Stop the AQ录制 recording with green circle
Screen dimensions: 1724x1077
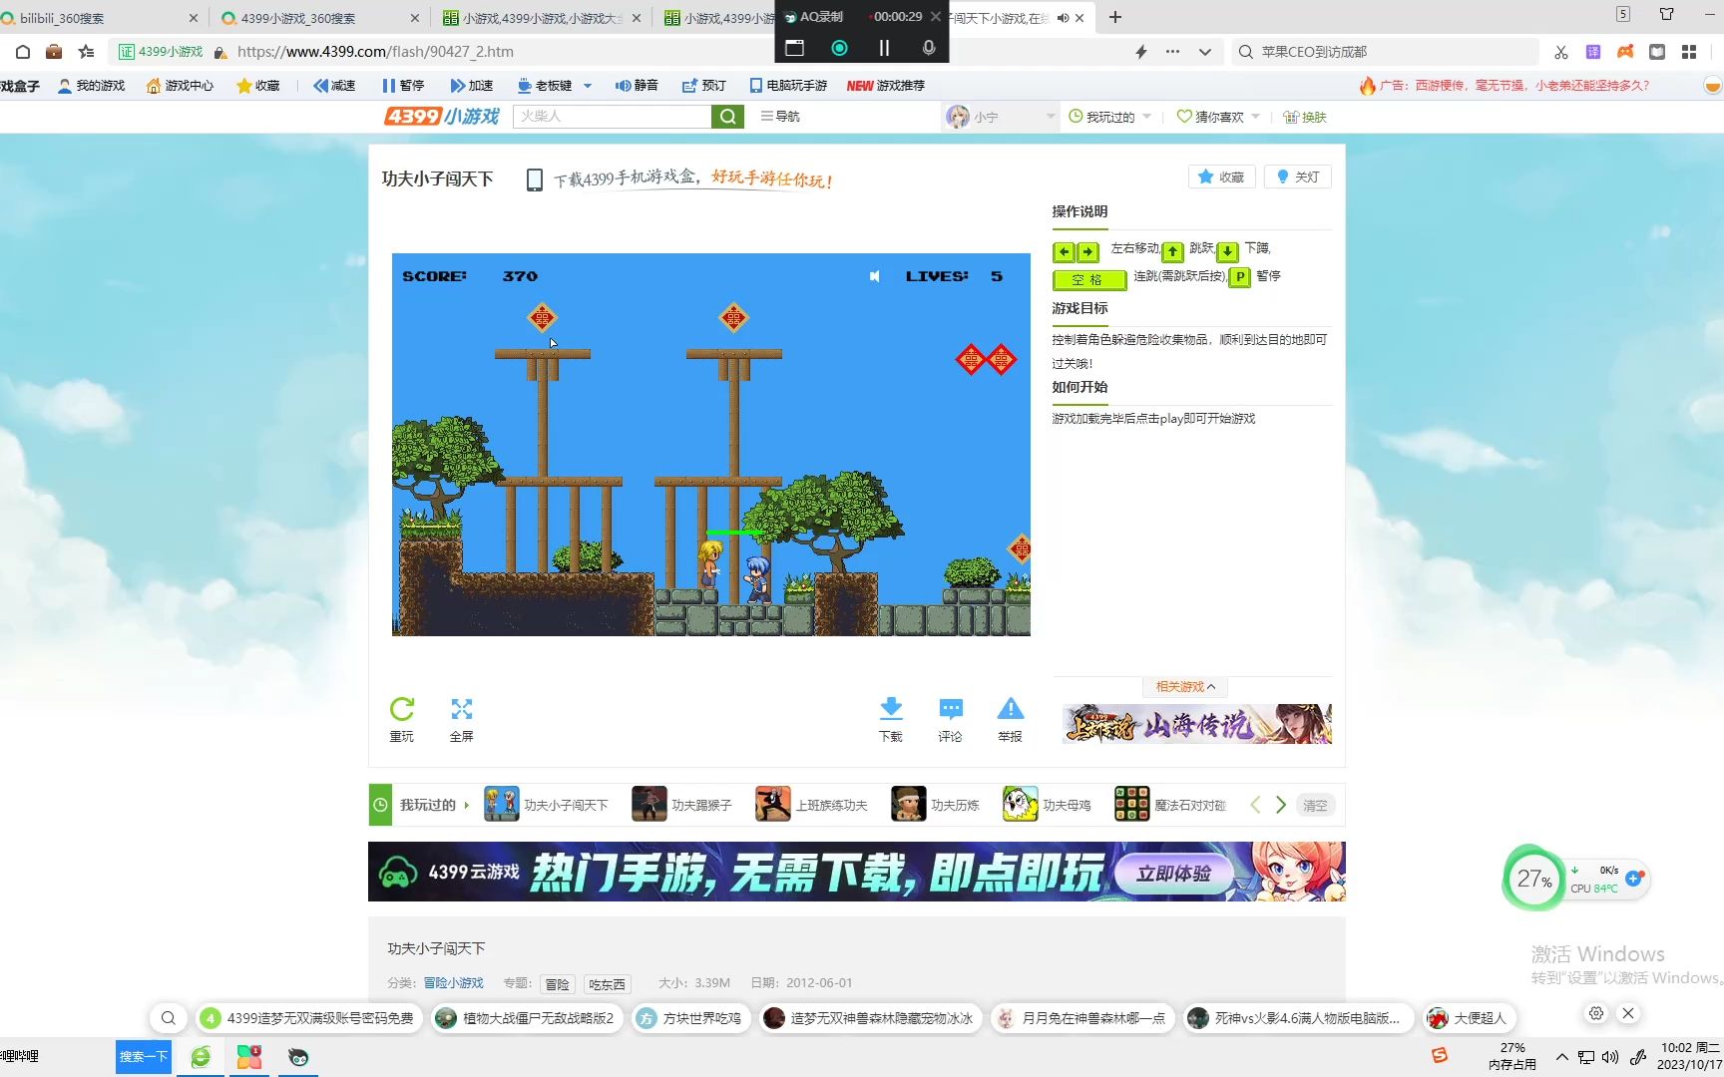[x=839, y=48]
